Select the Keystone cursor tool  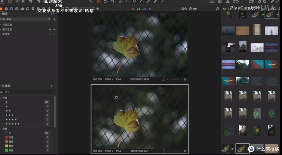tap(128, 1)
